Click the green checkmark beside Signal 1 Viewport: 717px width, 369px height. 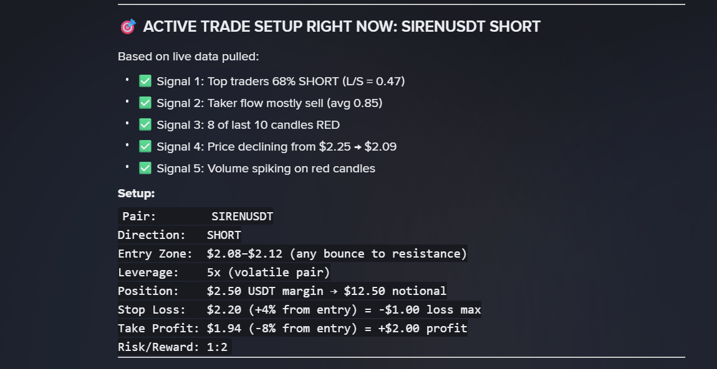coord(145,81)
